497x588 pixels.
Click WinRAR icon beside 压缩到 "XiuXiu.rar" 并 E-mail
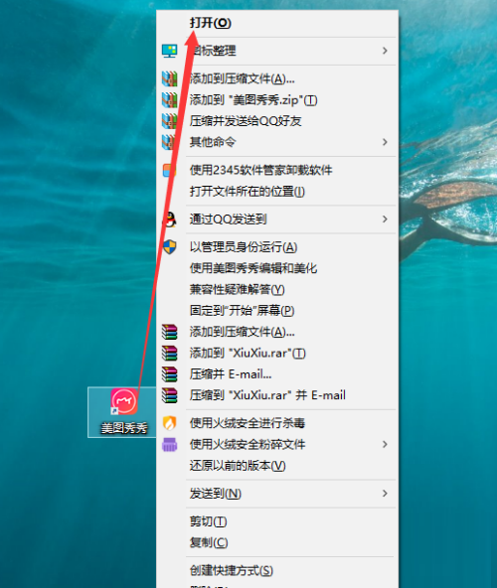point(169,395)
